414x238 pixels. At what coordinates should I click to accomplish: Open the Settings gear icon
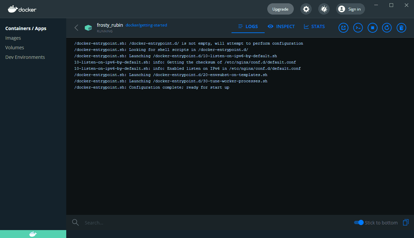pos(306,9)
